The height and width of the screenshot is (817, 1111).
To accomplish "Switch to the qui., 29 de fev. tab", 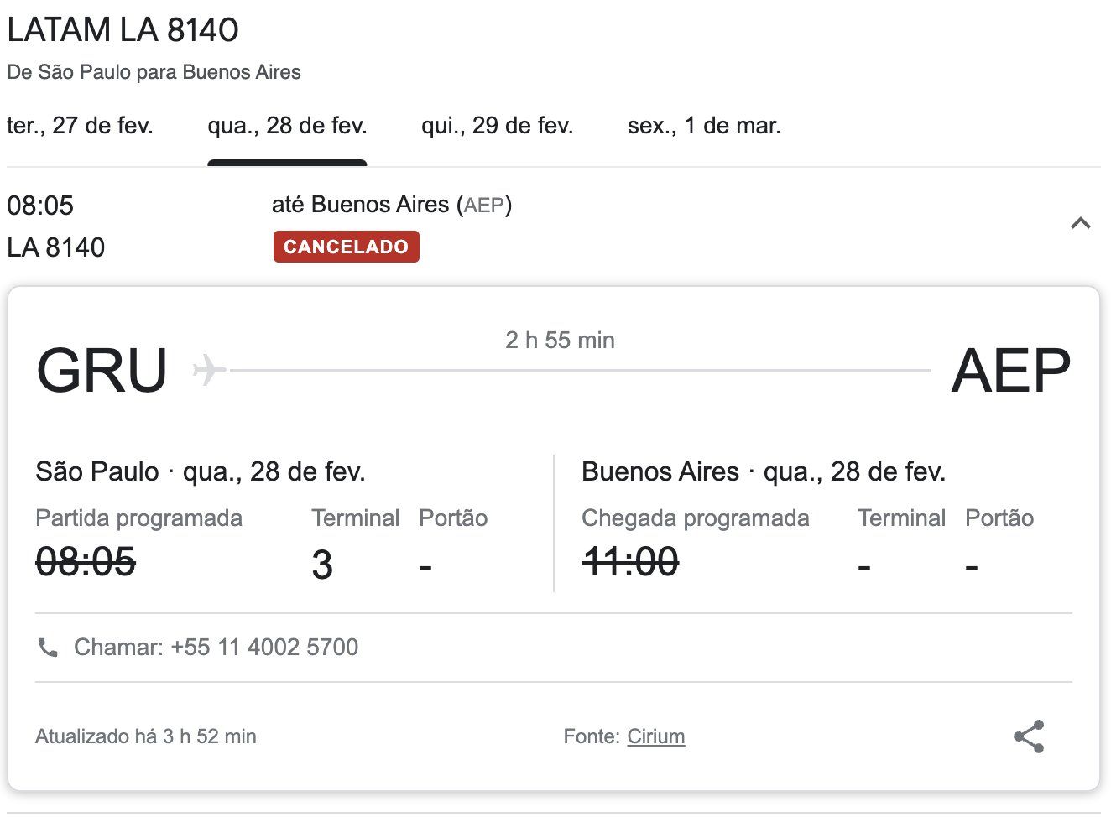I will (497, 126).
